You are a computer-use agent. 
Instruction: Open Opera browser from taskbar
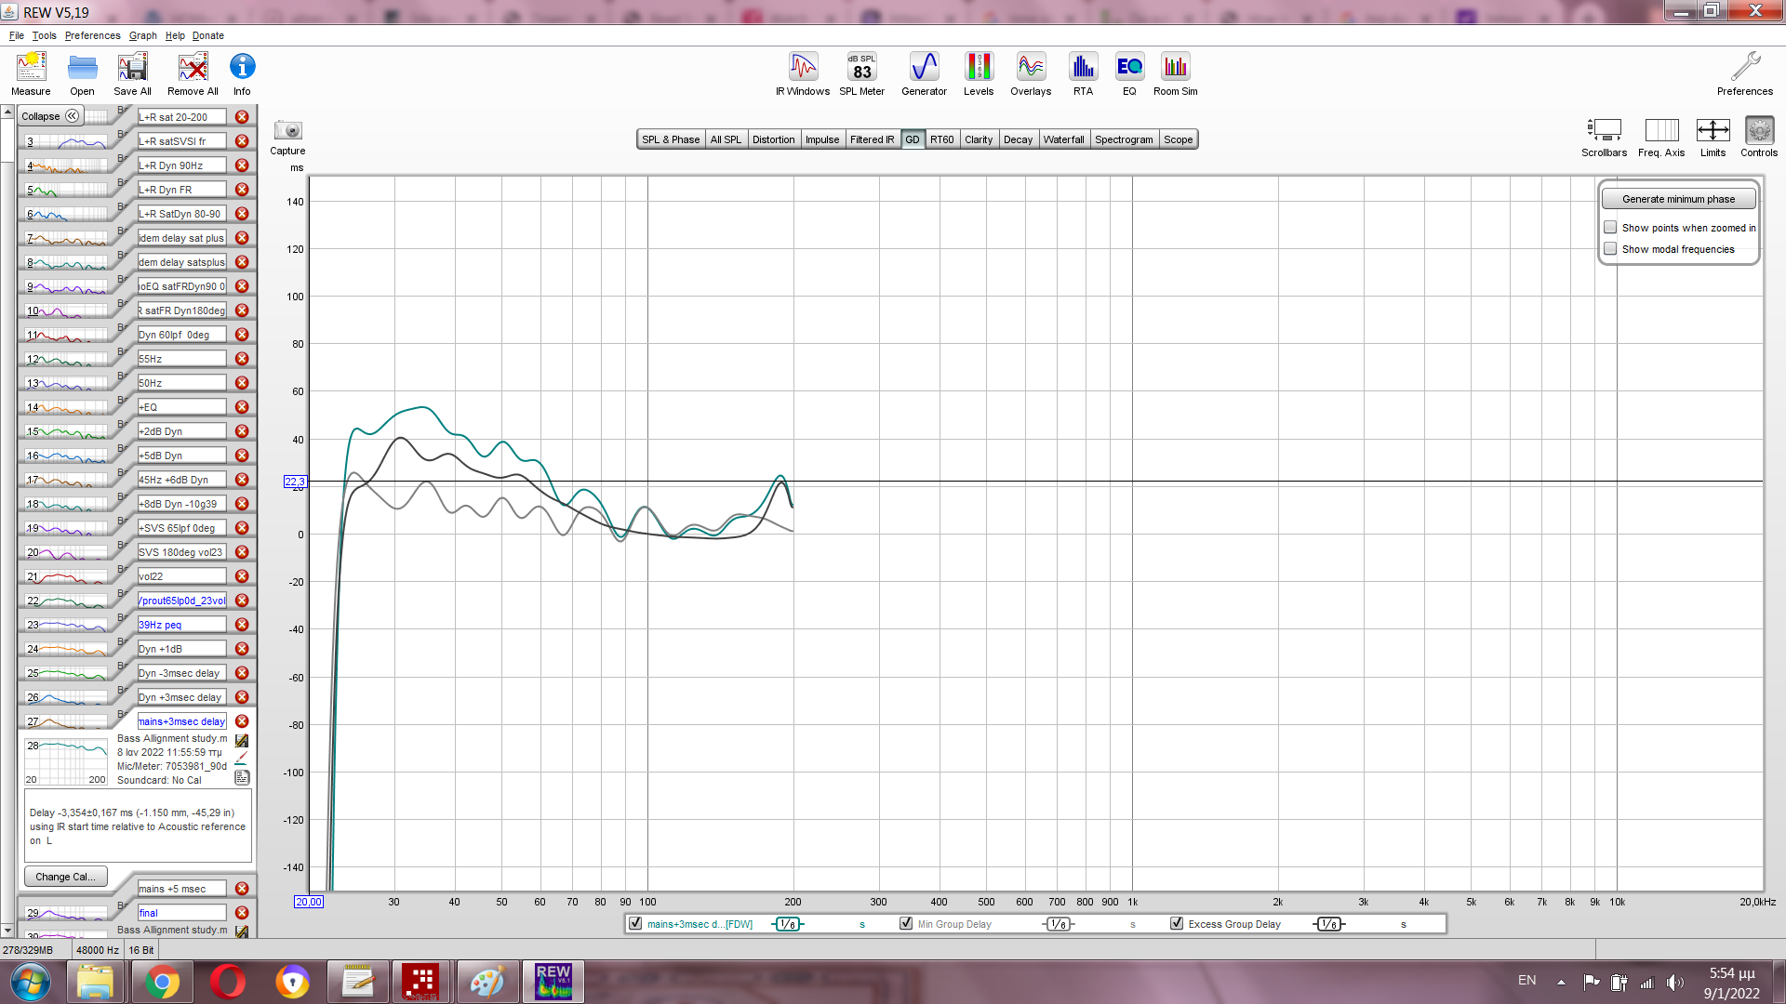tap(227, 982)
